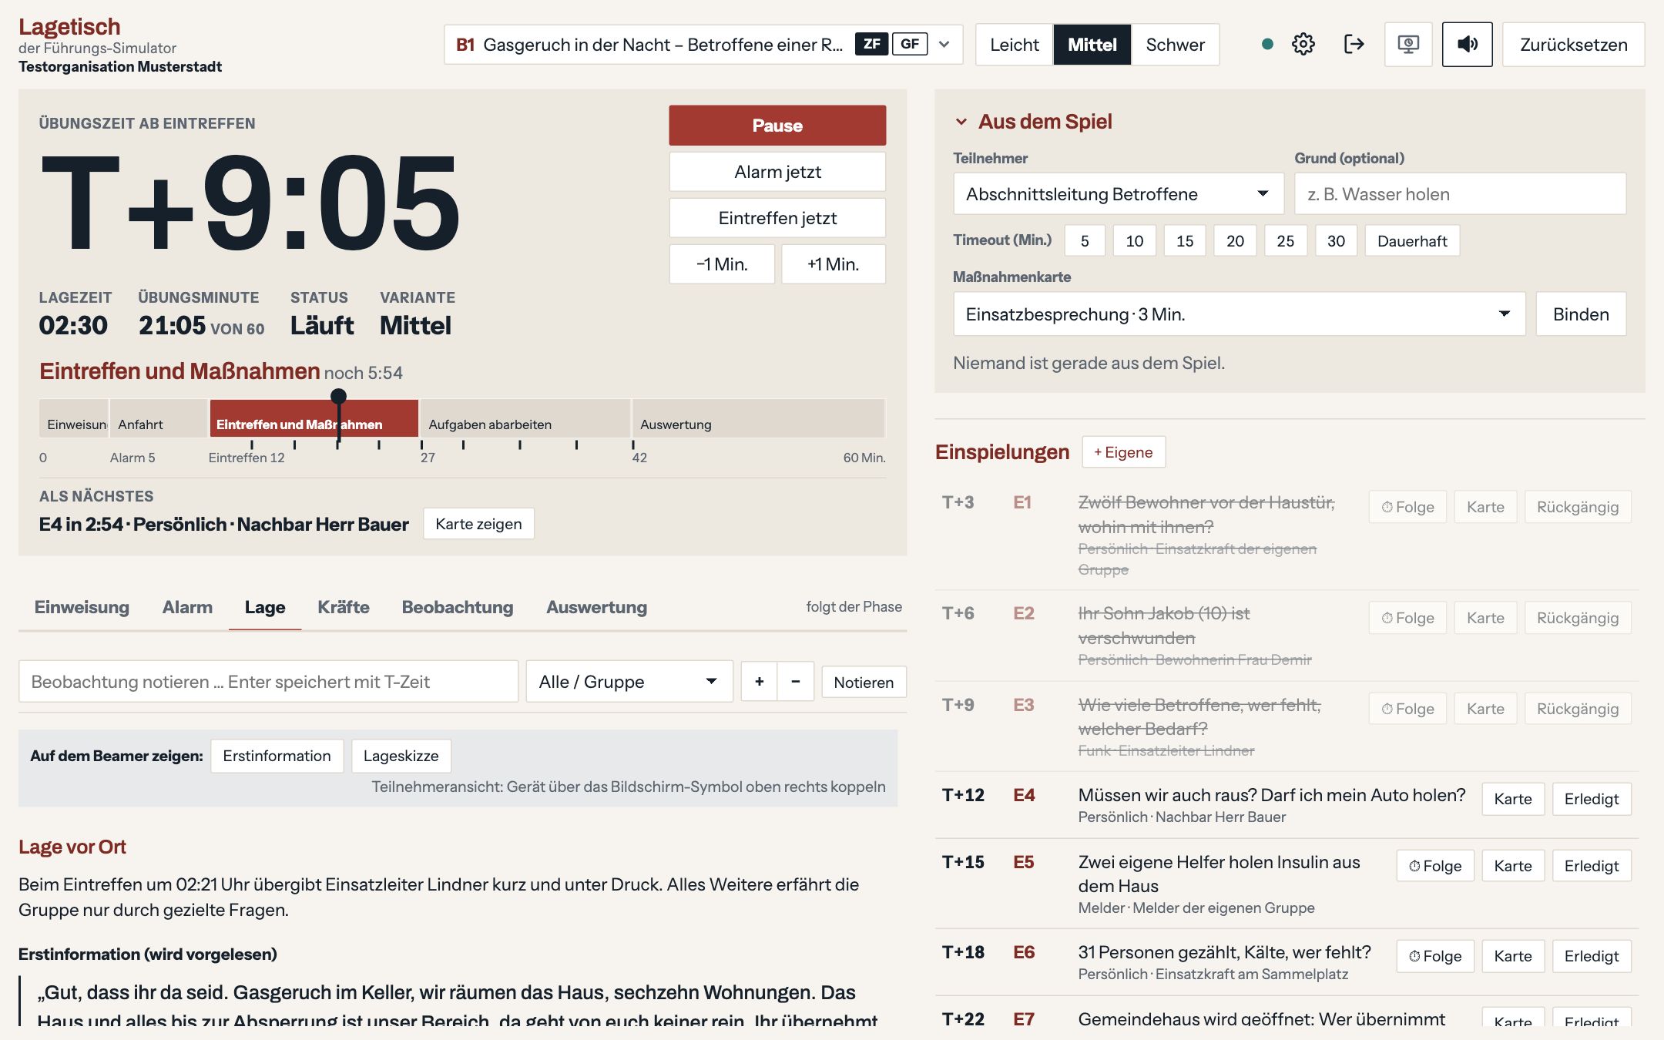Open the Maßnahmenkarte dropdown Einsatzbesprechung
The width and height of the screenshot is (1664, 1040).
click(x=1240, y=314)
